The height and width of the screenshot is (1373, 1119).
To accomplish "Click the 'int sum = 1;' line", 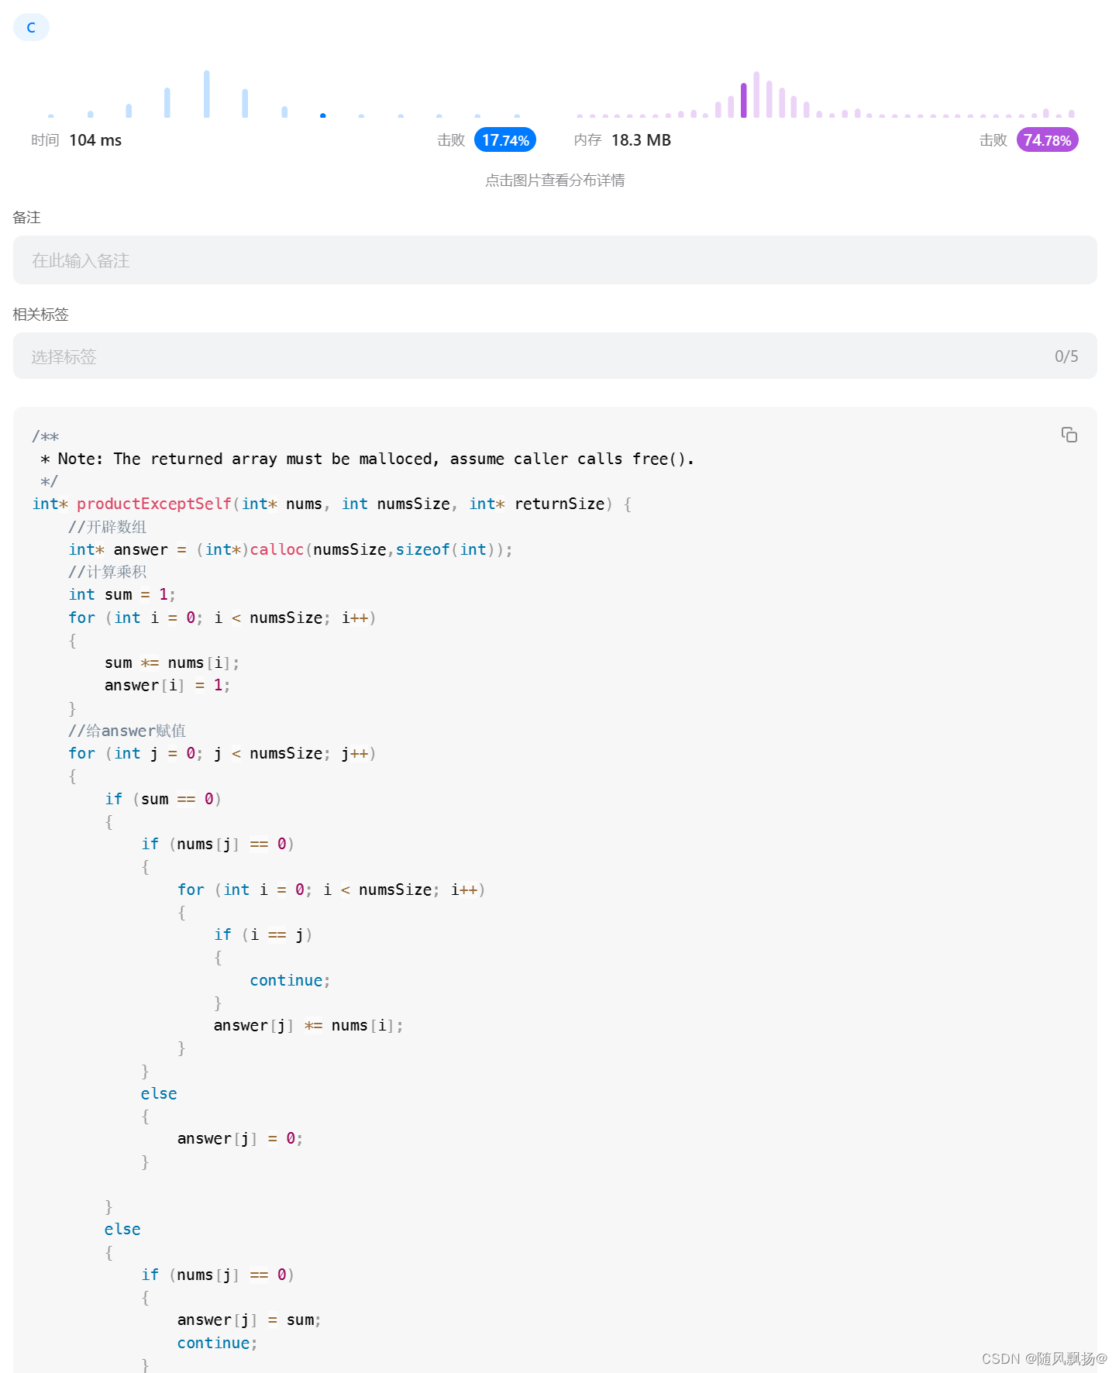I will point(122,594).
